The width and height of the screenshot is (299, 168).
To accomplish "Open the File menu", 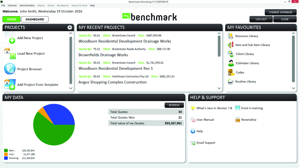I will [3, 5].
